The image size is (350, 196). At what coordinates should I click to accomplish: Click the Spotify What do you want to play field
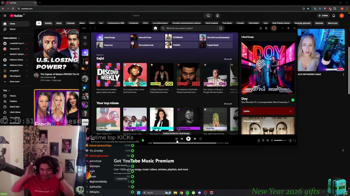(189, 28)
